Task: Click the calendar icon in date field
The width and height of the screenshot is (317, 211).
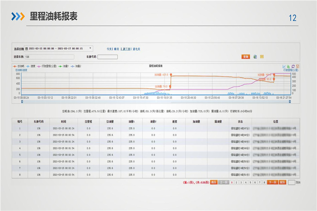Action: pyautogui.click(x=27, y=49)
